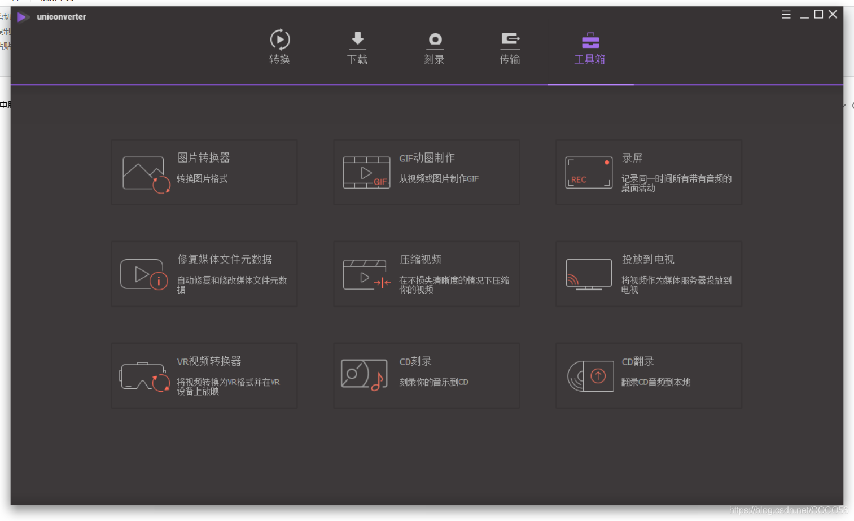Click the description 刻录你的音乐到CD
This screenshot has width=854, height=521.
[433, 382]
